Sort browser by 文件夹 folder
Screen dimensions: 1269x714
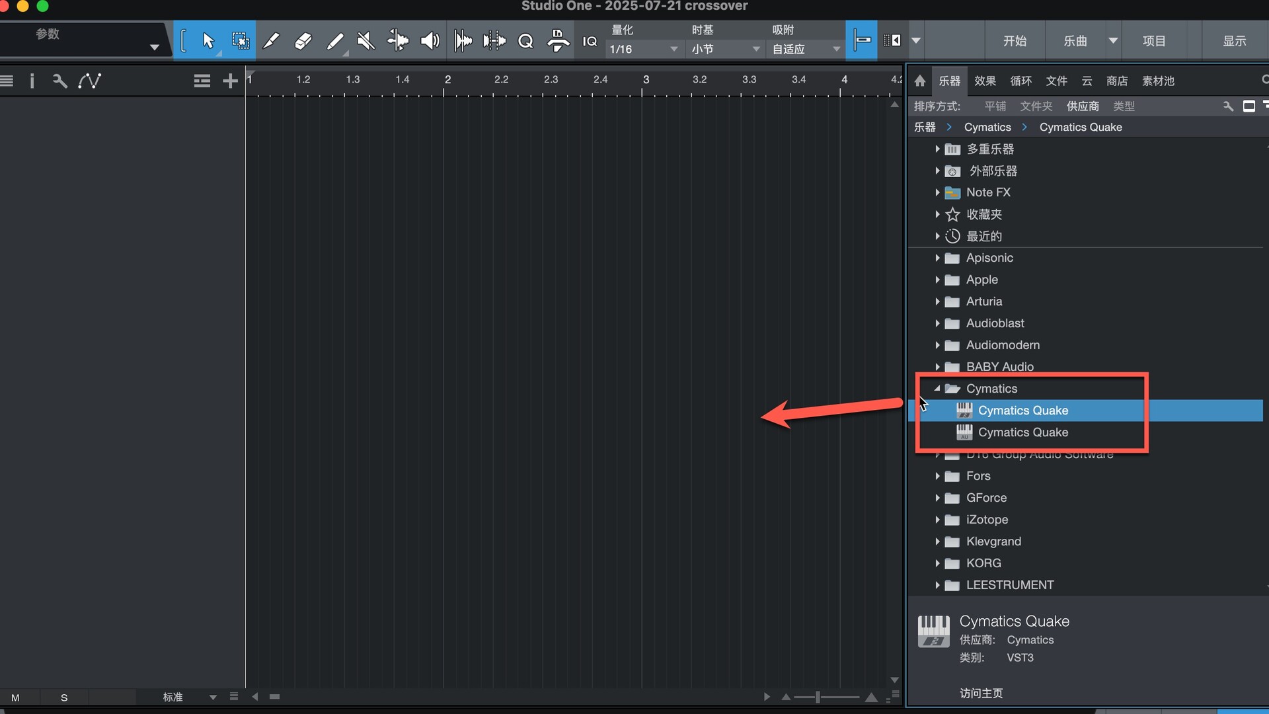click(1036, 106)
